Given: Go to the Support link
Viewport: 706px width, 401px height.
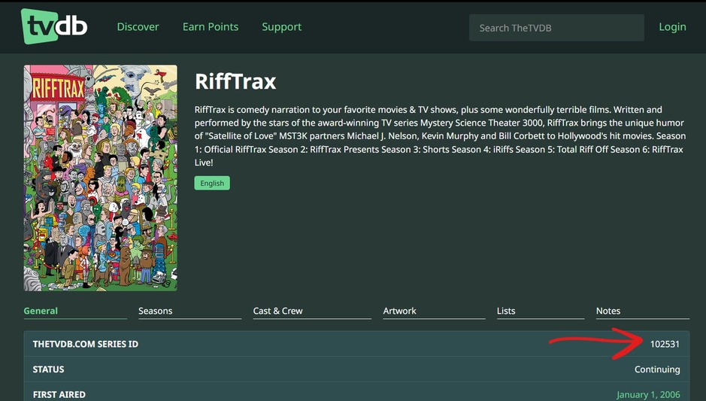Looking at the screenshot, I should coord(281,27).
